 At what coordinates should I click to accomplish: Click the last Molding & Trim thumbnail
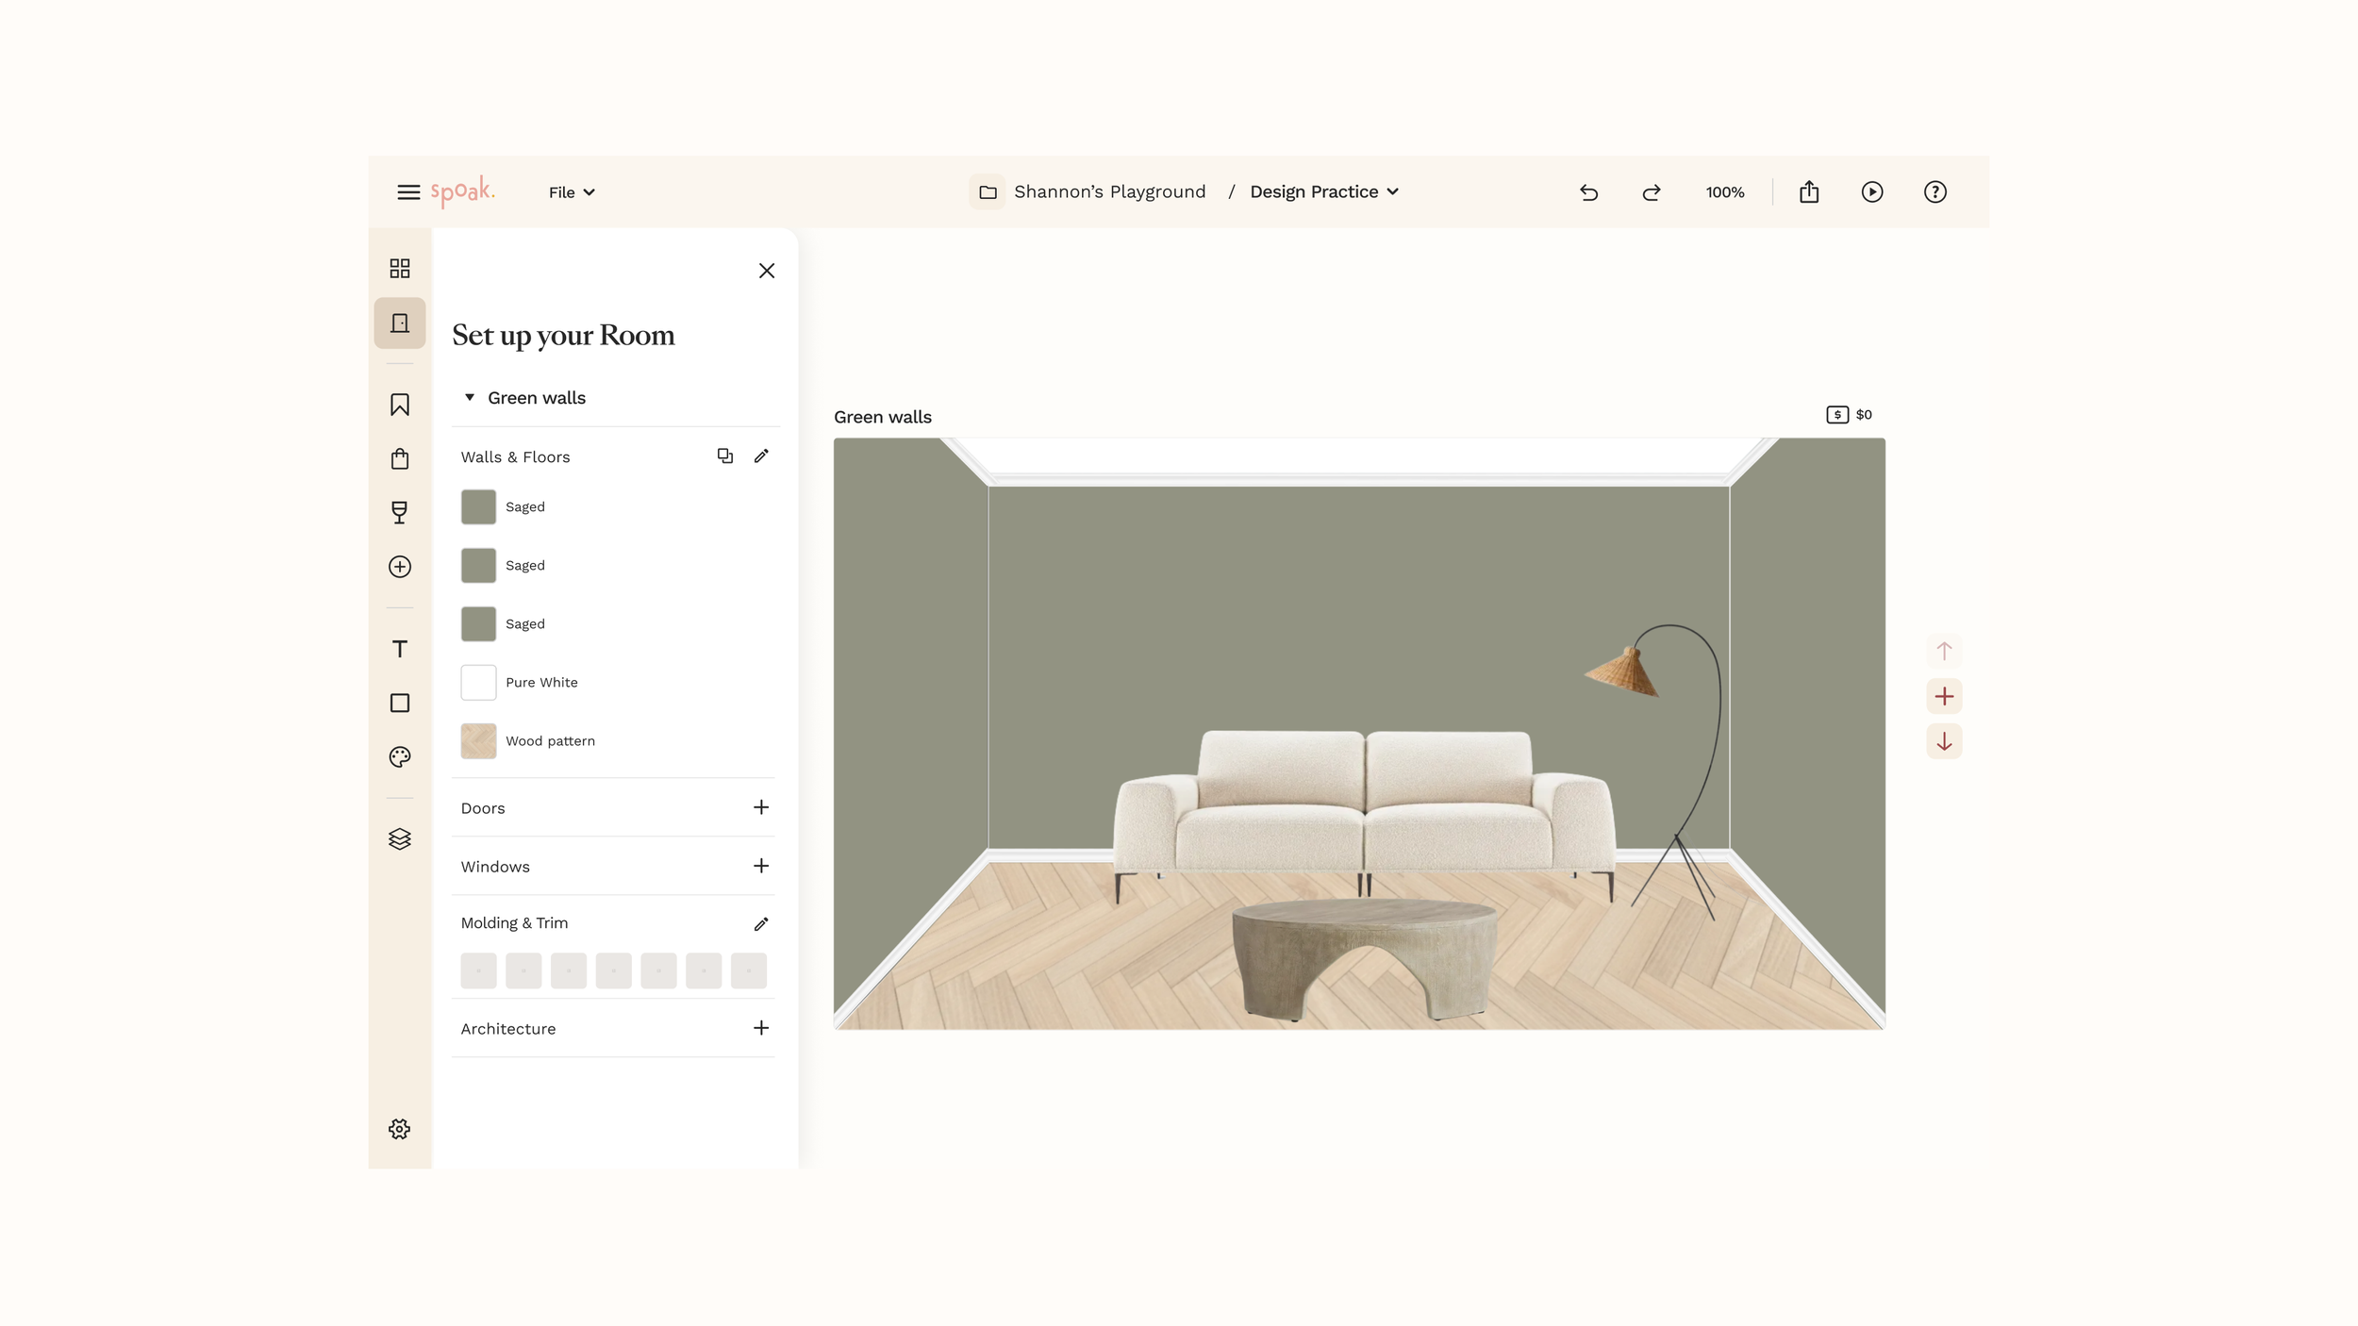click(749, 970)
